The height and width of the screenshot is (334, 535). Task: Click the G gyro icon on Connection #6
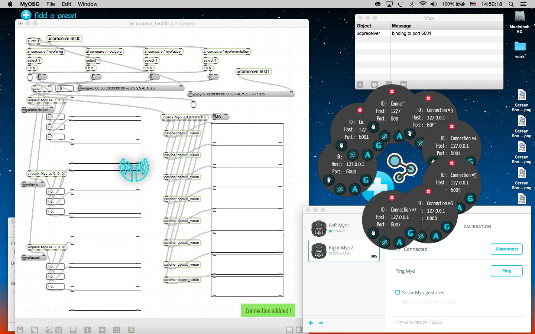click(x=447, y=227)
